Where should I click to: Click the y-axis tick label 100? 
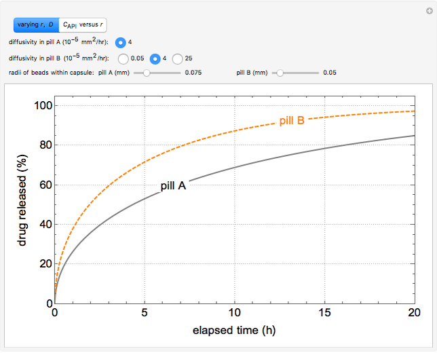(43, 105)
